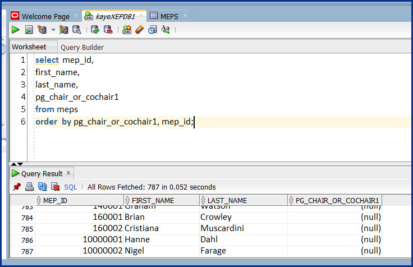Refresh the query result

point(42,187)
